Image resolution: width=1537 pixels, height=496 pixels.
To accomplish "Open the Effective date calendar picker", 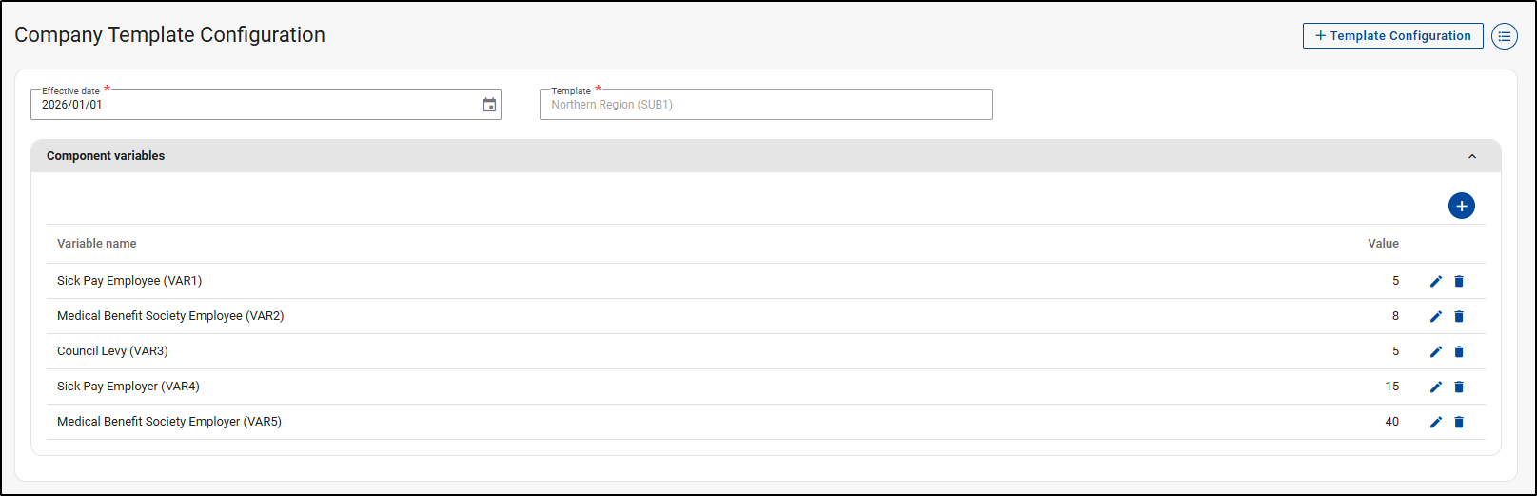I will pyautogui.click(x=489, y=105).
